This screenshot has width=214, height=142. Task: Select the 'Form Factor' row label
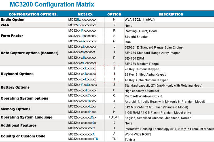(x=12, y=36)
